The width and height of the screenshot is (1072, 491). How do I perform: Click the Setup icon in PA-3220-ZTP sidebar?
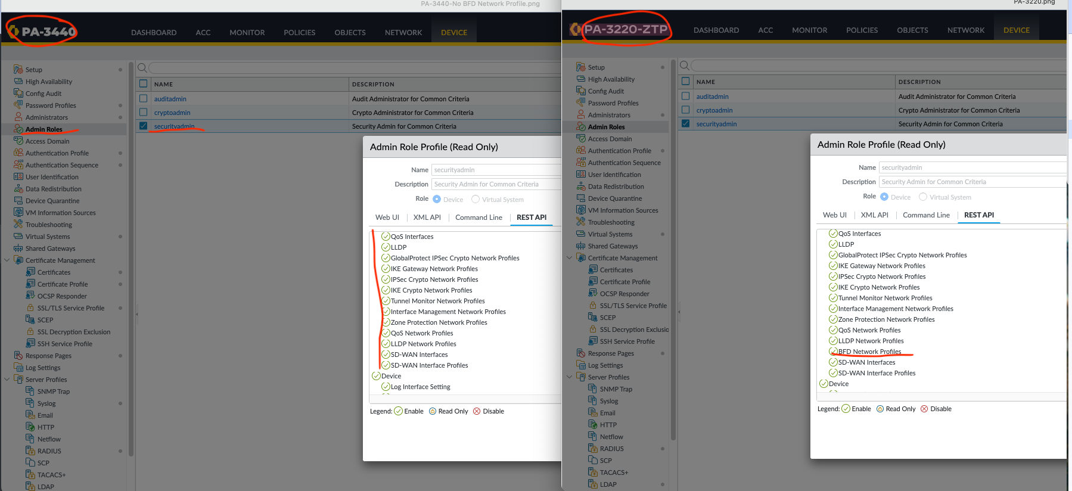tap(581, 67)
